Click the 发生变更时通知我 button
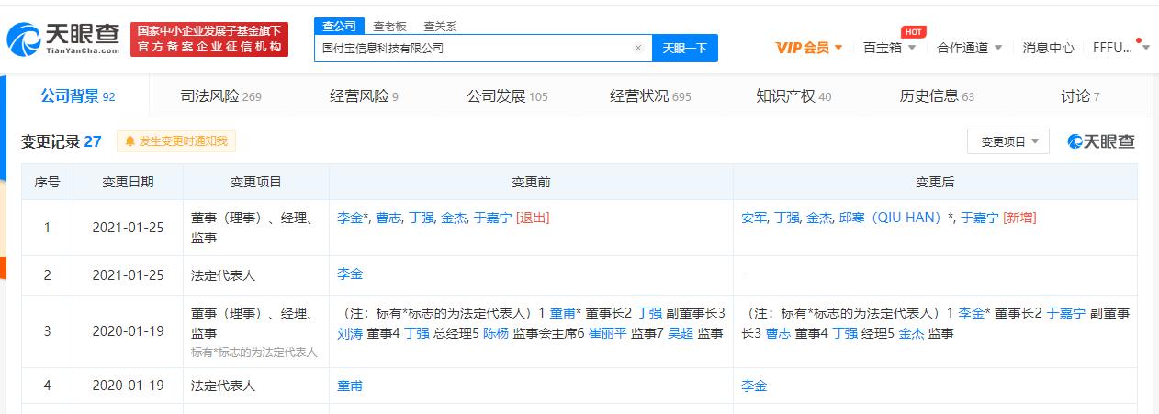The width and height of the screenshot is (1159, 414). click(177, 141)
